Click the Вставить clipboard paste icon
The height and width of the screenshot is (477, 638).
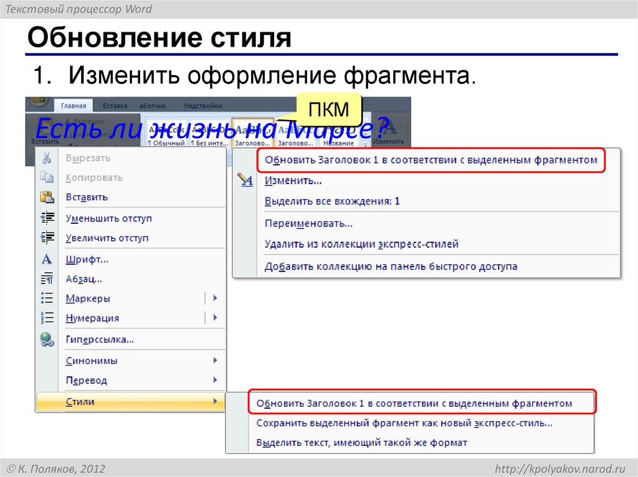(47, 197)
